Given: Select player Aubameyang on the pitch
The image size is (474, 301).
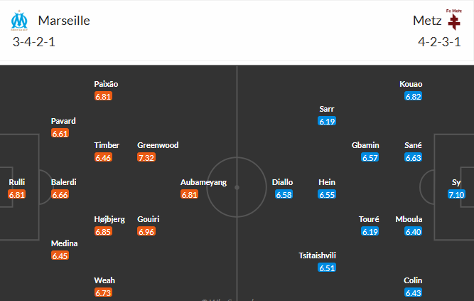Looking at the screenshot, I should (x=203, y=182).
